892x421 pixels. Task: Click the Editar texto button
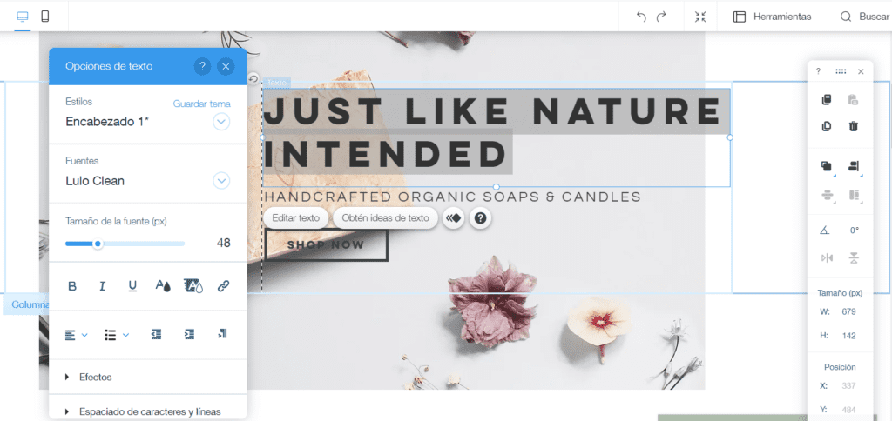coord(296,218)
